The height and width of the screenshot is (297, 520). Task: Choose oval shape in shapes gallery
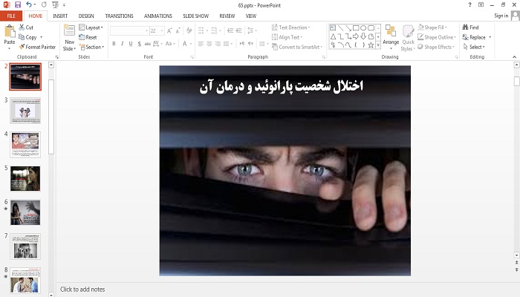pos(363,28)
